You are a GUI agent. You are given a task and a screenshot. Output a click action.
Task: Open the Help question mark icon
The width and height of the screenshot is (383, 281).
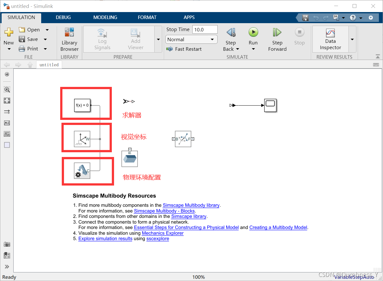tap(353, 18)
